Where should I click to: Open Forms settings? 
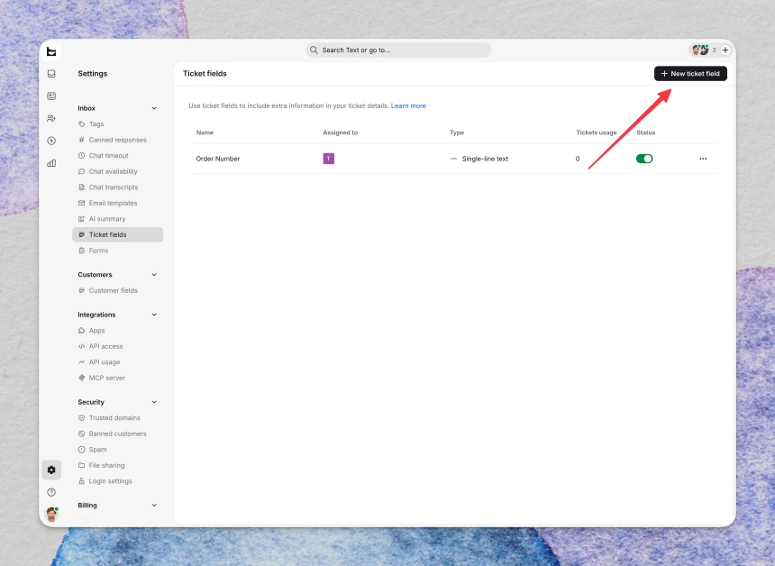[x=118, y=251]
